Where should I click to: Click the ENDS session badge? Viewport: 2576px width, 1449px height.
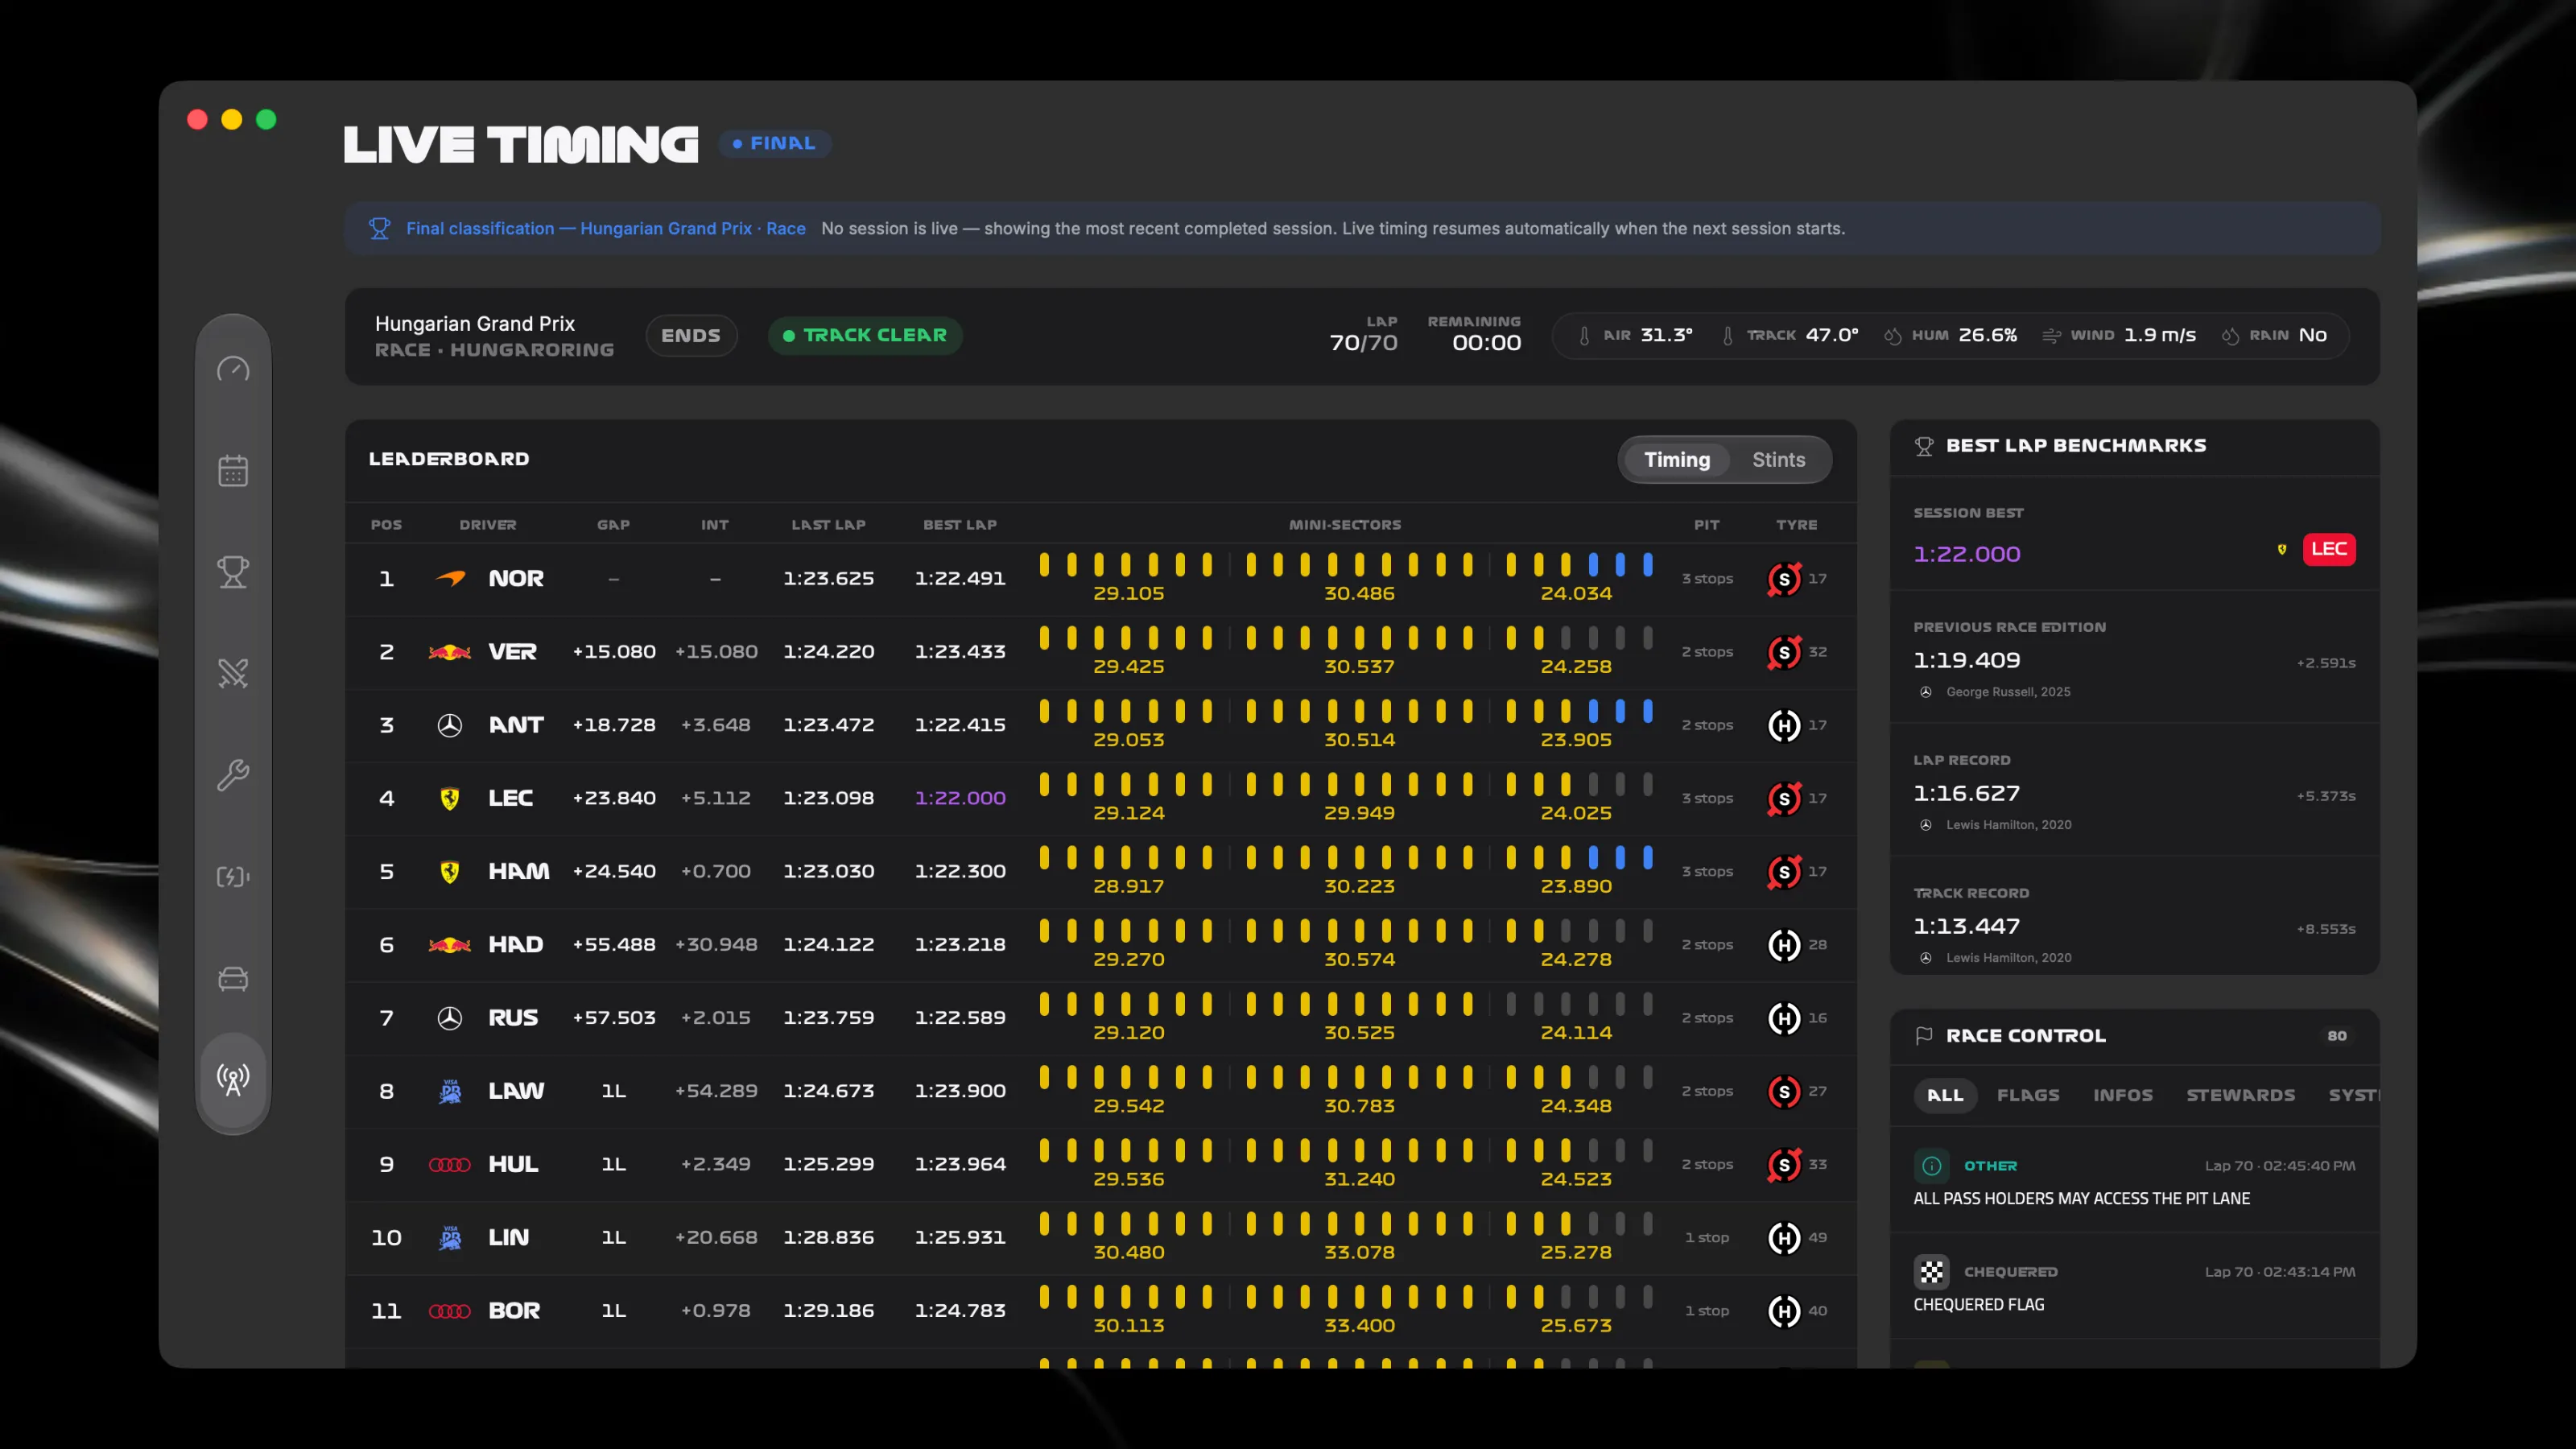691,336
